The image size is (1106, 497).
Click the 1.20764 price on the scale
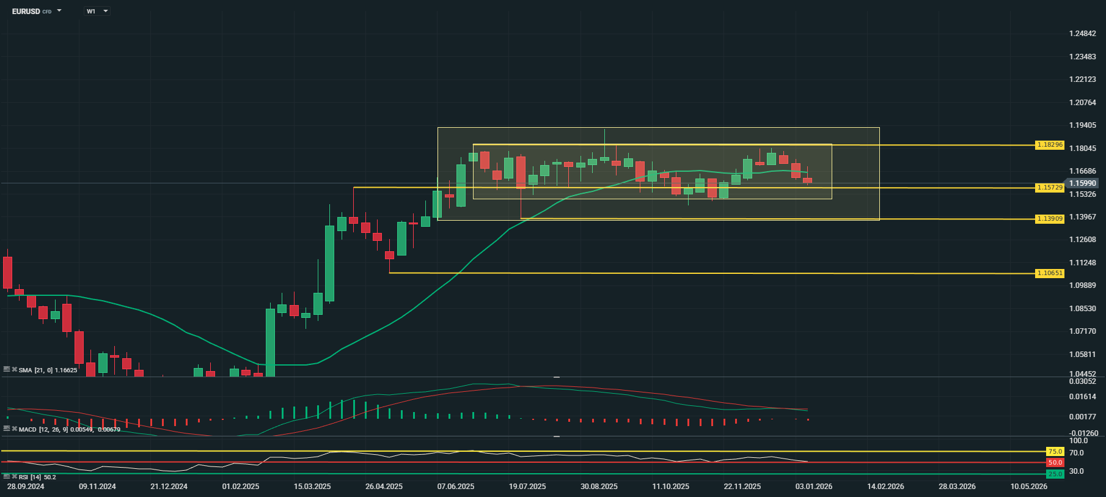[1083, 103]
